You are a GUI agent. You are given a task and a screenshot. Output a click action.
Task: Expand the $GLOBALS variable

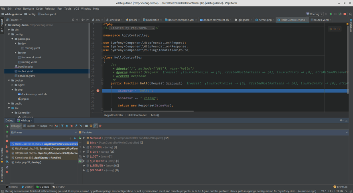(x=84, y=170)
